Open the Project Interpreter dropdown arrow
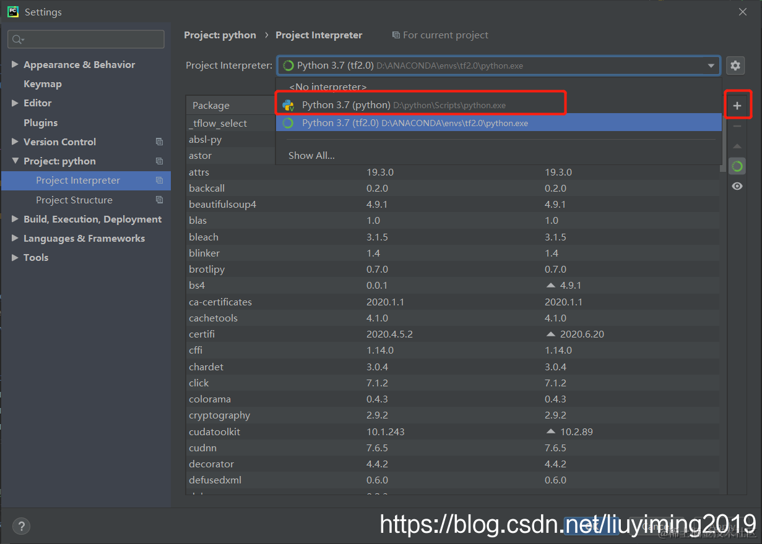Viewport: 762px width, 544px height. coord(711,66)
